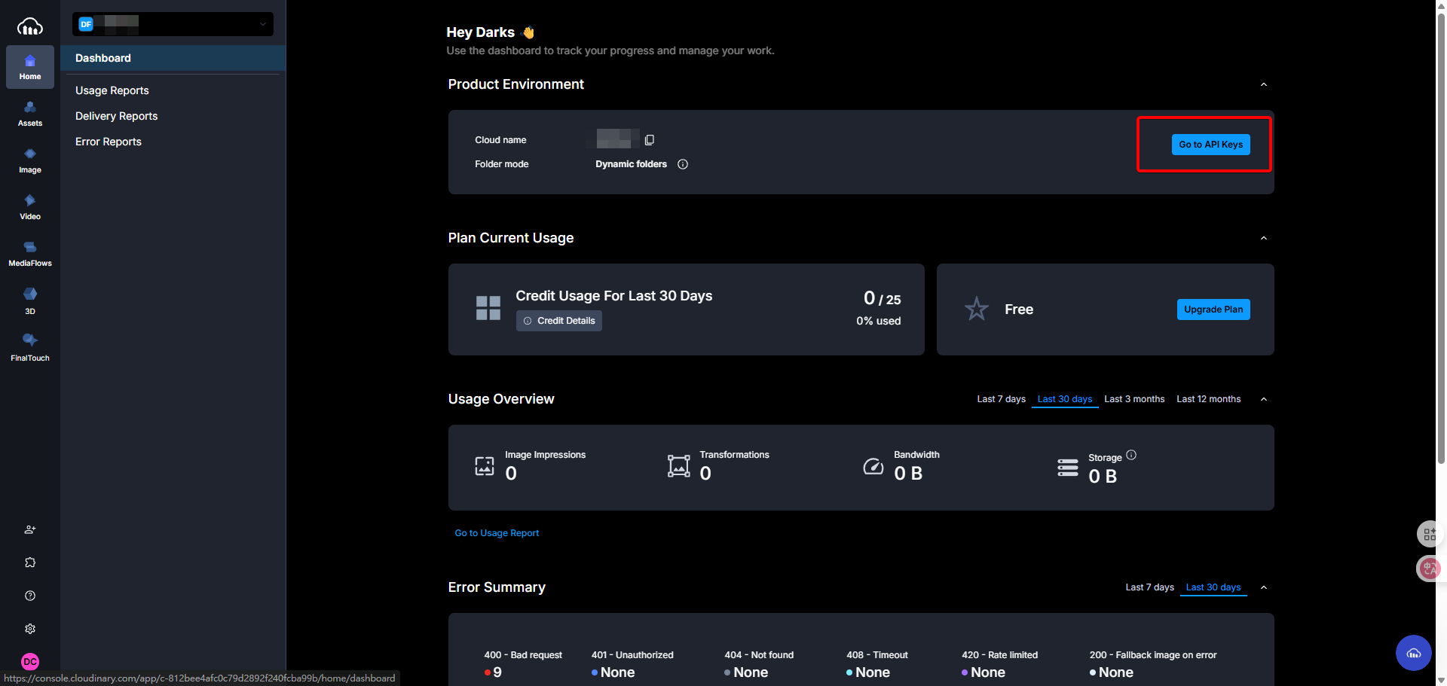Open Usage Reports in side menu

112,90
